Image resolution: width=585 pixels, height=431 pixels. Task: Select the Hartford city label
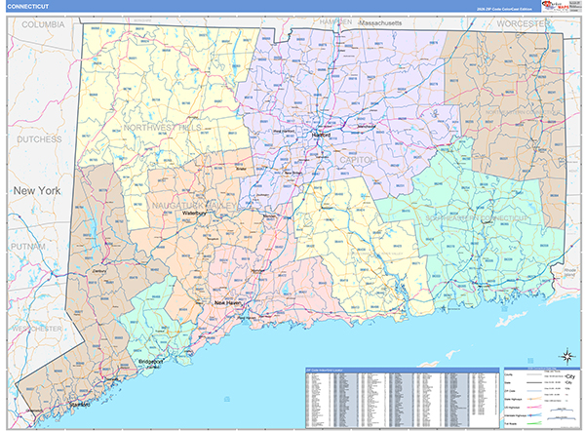click(321, 136)
